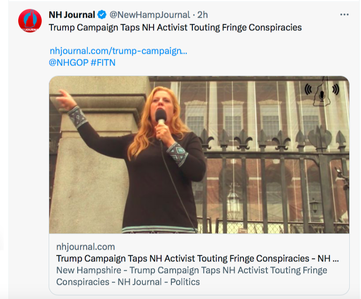The image size is (361, 299).
Task: Open the NH Journal display name
Action: [x=72, y=15]
